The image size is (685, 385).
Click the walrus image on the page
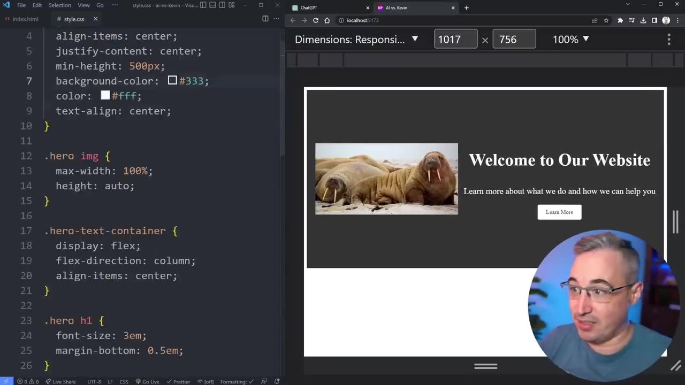pyautogui.click(x=386, y=179)
